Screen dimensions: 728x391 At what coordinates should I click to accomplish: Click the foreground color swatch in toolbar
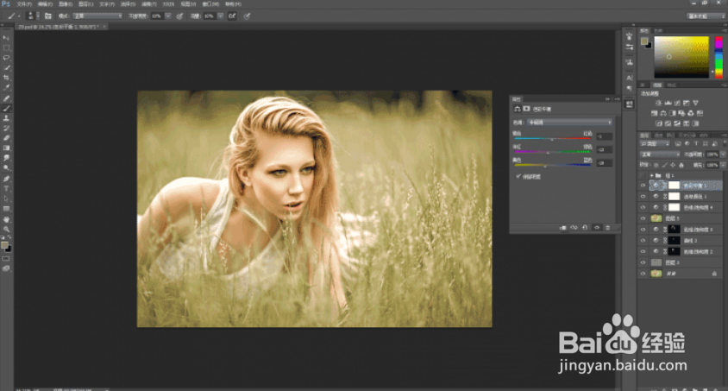click(4, 245)
